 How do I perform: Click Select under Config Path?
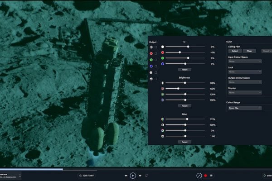point(235,51)
